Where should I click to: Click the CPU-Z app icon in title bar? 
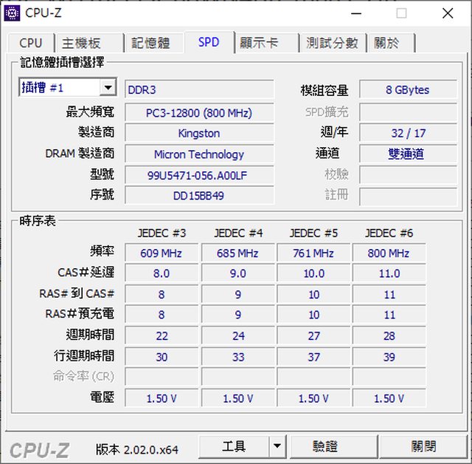pyautogui.click(x=13, y=13)
